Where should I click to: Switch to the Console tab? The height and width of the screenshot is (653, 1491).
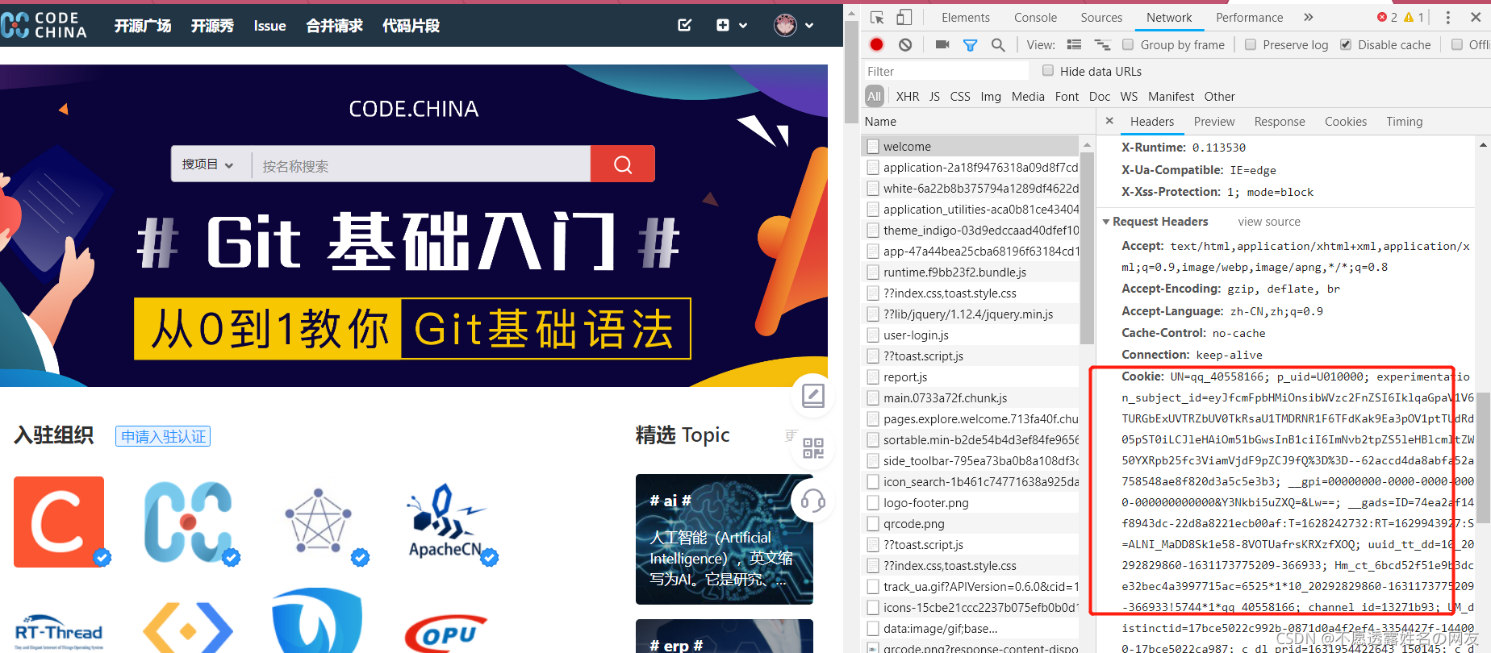click(x=1035, y=18)
